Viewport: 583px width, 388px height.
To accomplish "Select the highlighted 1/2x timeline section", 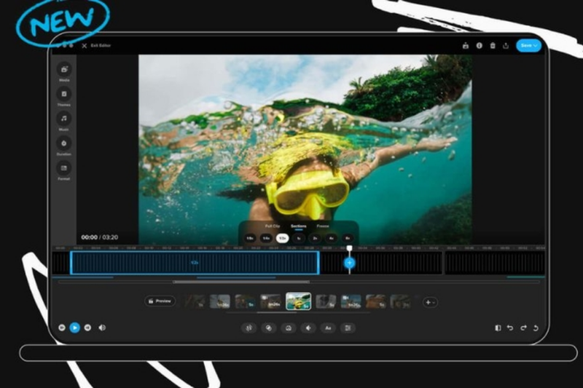I will point(195,263).
